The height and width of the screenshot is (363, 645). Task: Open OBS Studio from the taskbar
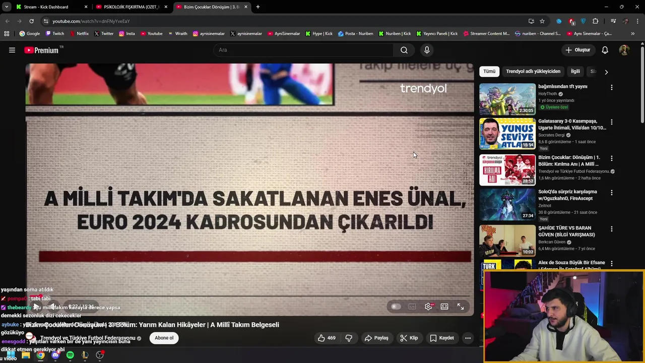[x=100, y=355]
